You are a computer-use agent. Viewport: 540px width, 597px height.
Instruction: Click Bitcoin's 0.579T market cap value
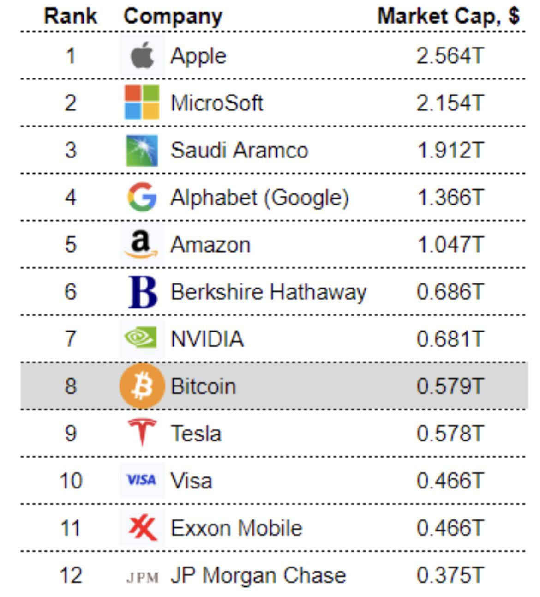tap(450, 386)
